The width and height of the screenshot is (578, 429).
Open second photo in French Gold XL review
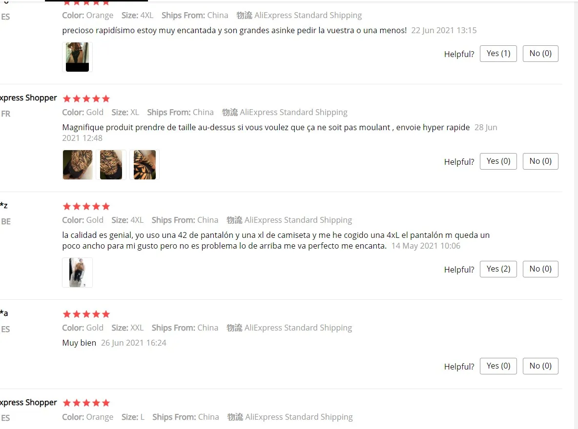pos(111,165)
